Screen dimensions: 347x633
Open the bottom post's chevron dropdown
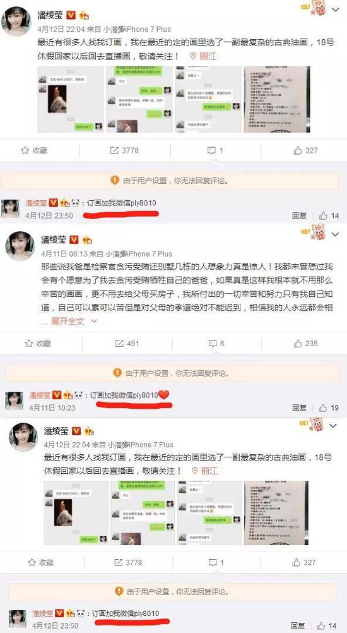pyautogui.click(x=333, y=426)
